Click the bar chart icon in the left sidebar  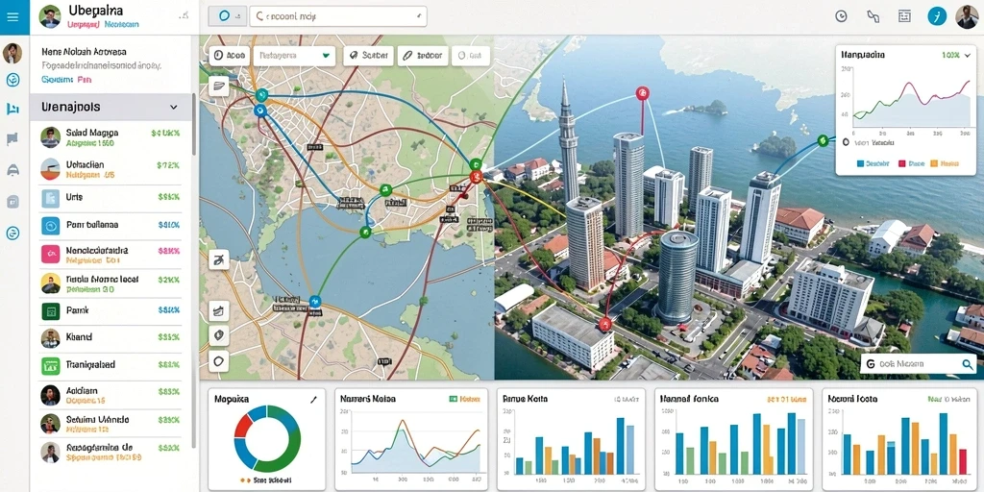point(12,110)
